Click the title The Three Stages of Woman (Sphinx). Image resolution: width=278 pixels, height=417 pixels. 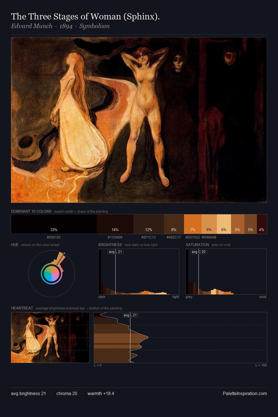85,17
